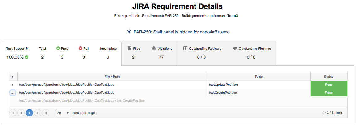Go to the last page
The width and height of the screenshot is (356, 126).
46,113
